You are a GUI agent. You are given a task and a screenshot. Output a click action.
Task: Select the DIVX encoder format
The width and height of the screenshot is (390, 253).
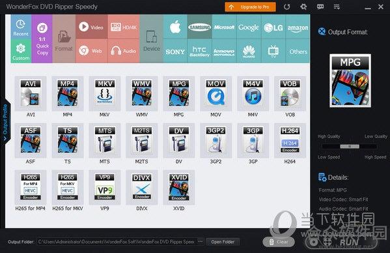(x=142, y=187)
